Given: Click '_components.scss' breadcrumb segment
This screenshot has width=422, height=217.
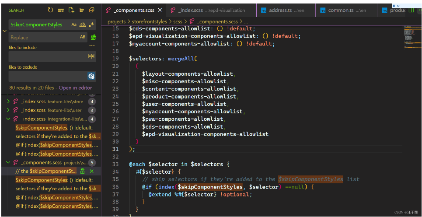Looking at the screenshot, I should 217,21.
